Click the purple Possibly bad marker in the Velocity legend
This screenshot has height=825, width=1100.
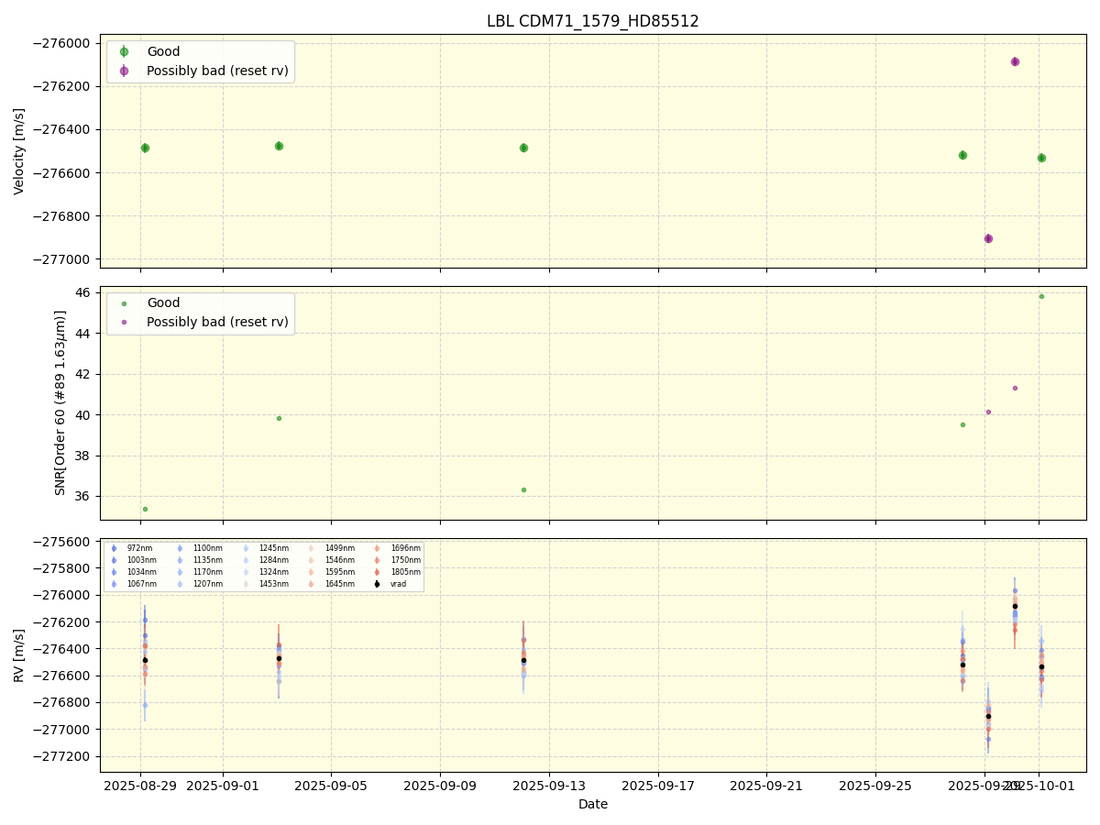(124, 71)
